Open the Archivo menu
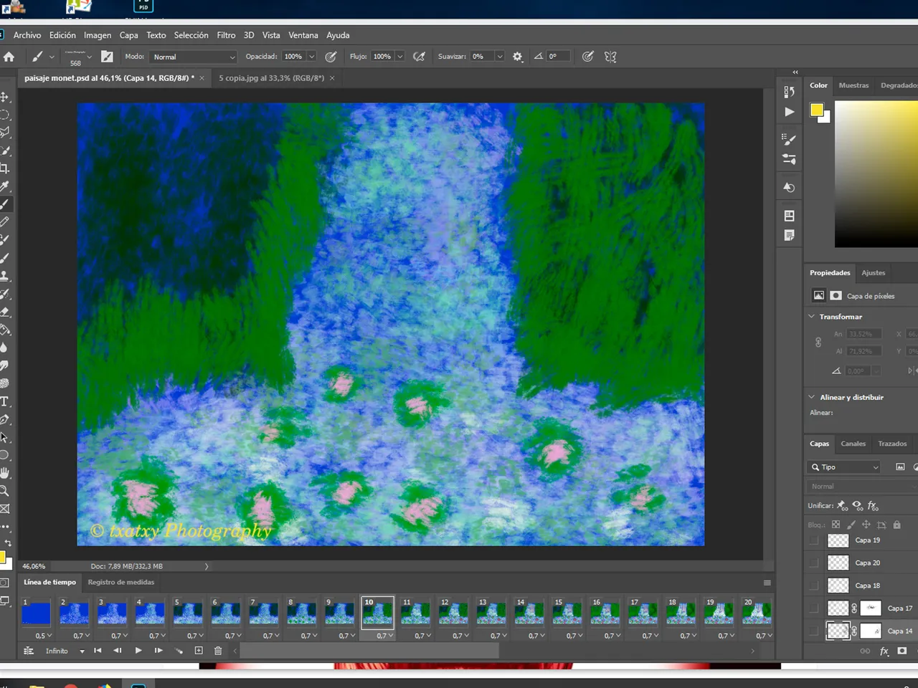The height and width of the screenshot is (688, 918). [27, 35]
